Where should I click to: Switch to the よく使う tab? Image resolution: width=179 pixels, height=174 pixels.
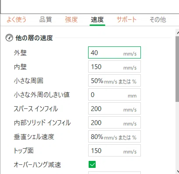[16, 20]
